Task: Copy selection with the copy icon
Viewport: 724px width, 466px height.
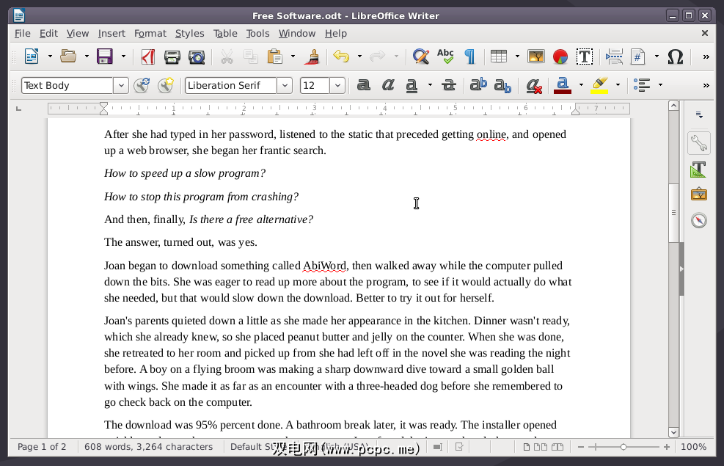Action: tap(251, 57)
